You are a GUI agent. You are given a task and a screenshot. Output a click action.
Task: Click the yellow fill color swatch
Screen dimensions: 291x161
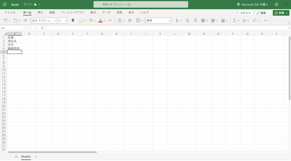(91, 21)
